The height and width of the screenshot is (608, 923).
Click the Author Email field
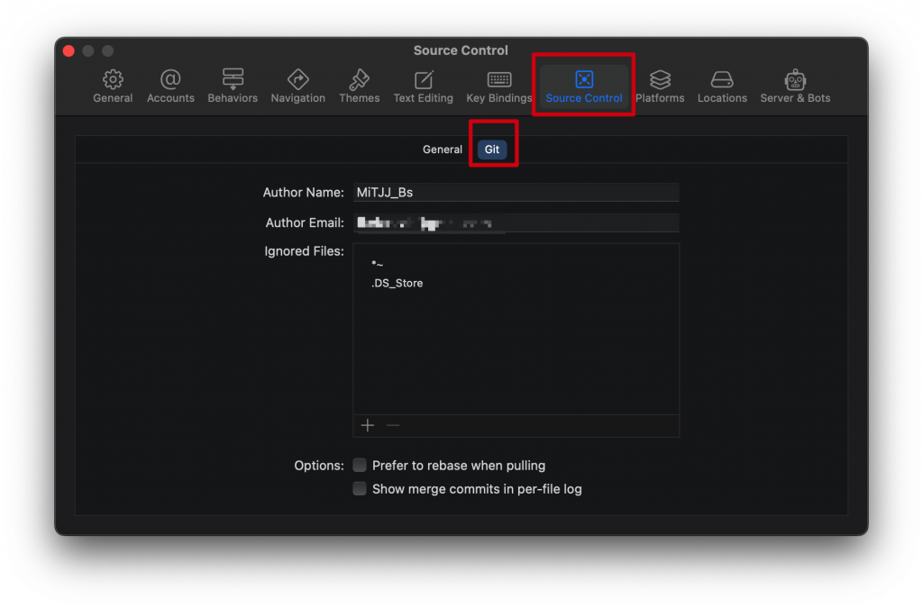(x=516, y=222)
